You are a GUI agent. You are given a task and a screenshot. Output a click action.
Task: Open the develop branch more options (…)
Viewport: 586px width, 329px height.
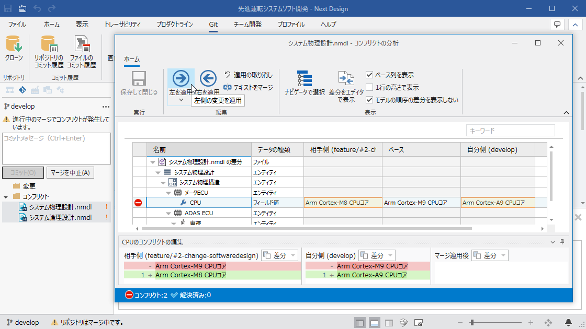point(106,107)
